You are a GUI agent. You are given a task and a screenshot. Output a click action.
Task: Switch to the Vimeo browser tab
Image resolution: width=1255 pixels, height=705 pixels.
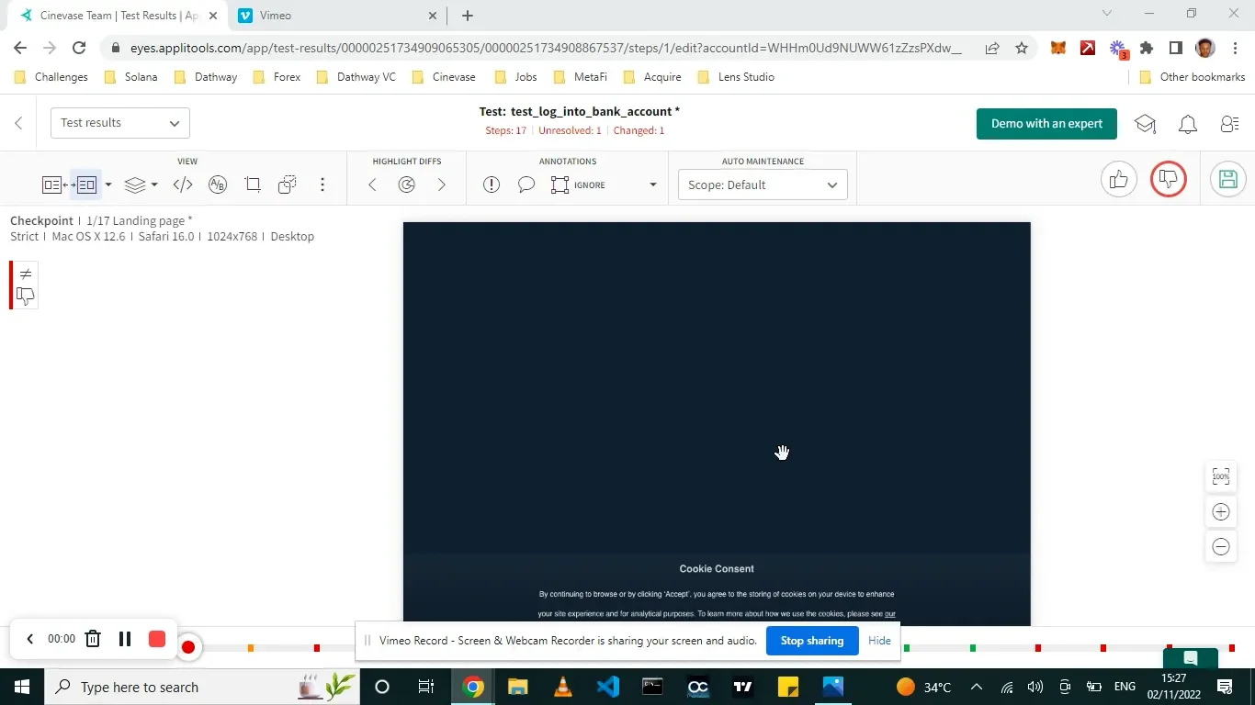[x=335, y=16]
